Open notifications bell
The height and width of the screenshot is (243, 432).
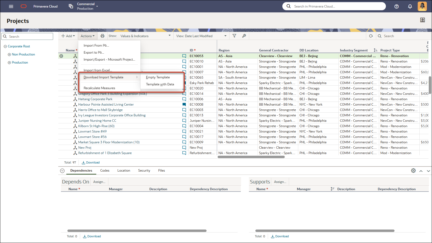[x=410, y=6]
